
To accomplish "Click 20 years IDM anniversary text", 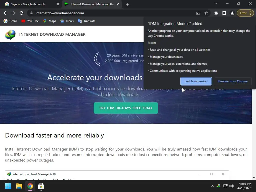I will click(x=125, y=55).
